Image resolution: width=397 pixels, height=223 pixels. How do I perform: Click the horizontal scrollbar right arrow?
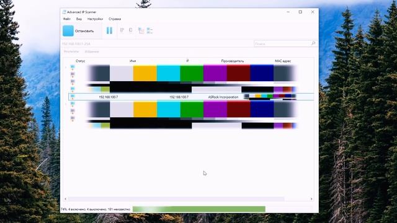click(311, 199)
